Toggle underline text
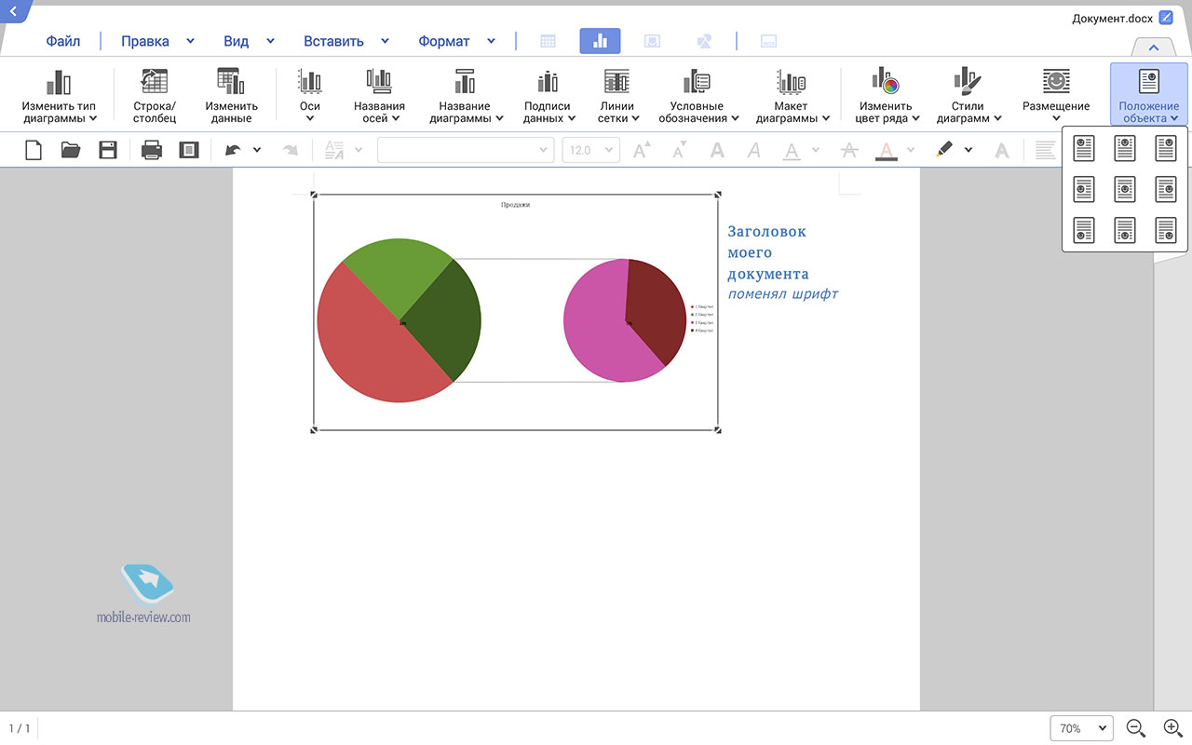 point(792,151)
